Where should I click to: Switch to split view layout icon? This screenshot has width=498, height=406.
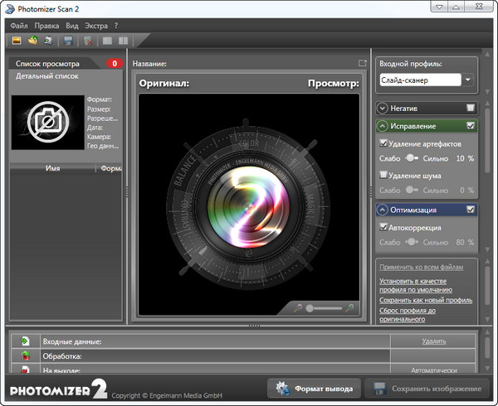(x=123, y=41)
